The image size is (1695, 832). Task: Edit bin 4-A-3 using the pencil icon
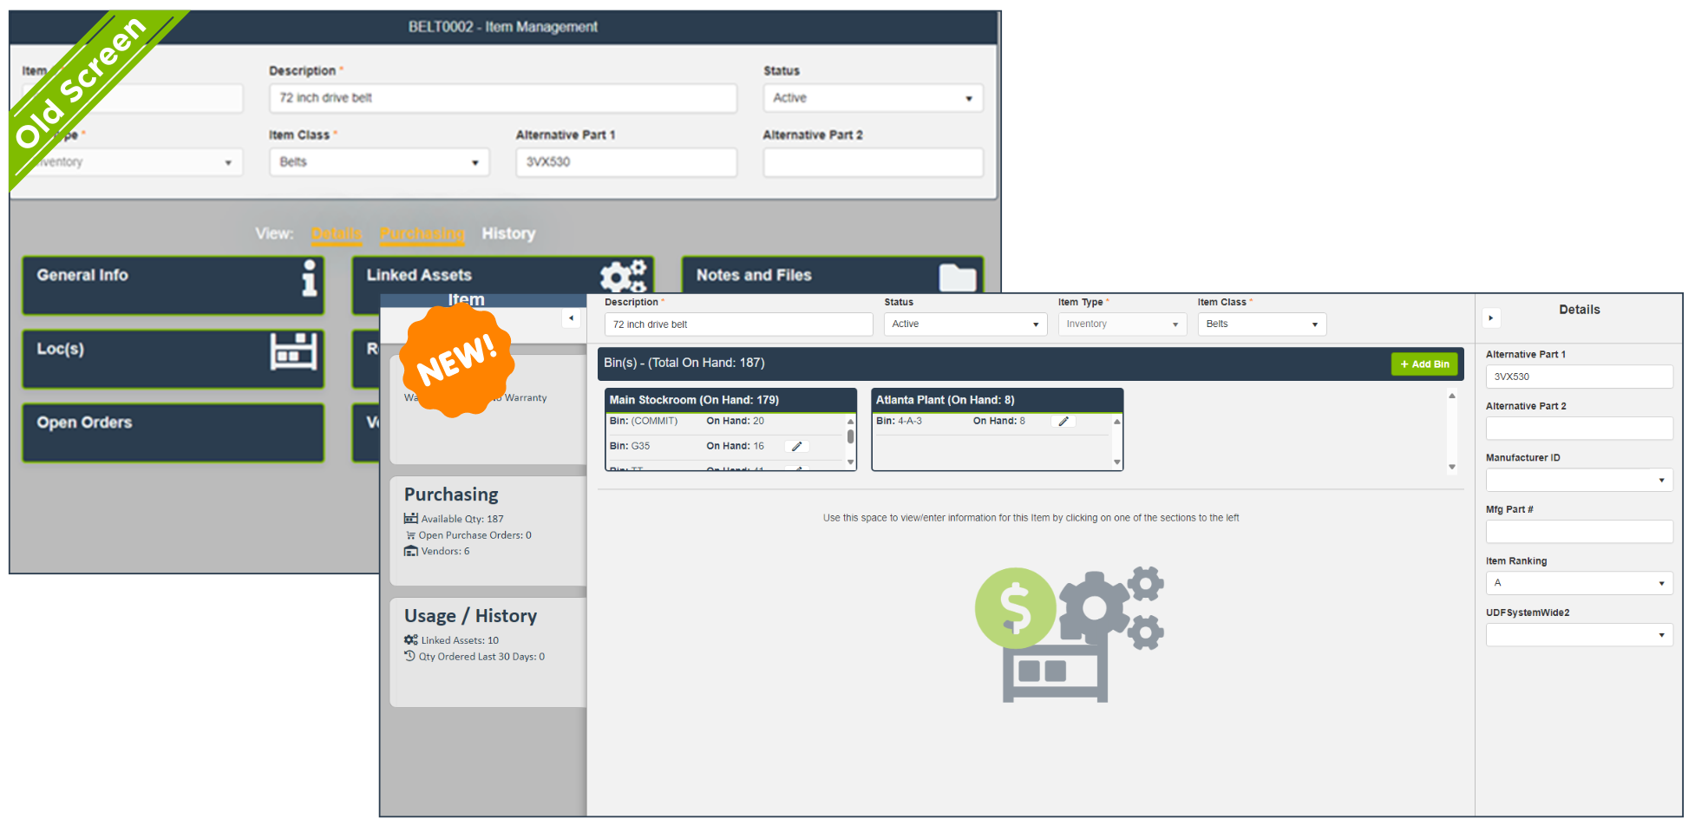click(1063, 421)
